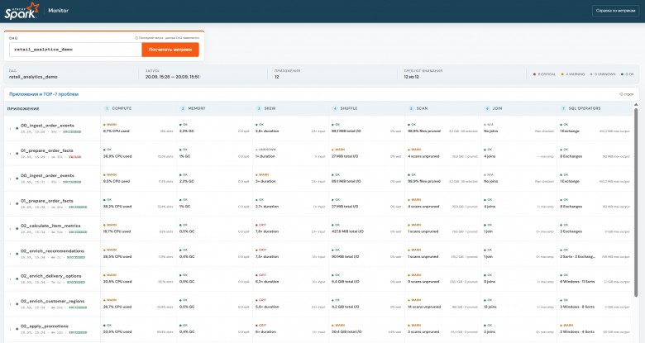Open the Справка по метрикам button
Image resolution: width=645 pixels, height=343 pixels.
tap(615, 11)
